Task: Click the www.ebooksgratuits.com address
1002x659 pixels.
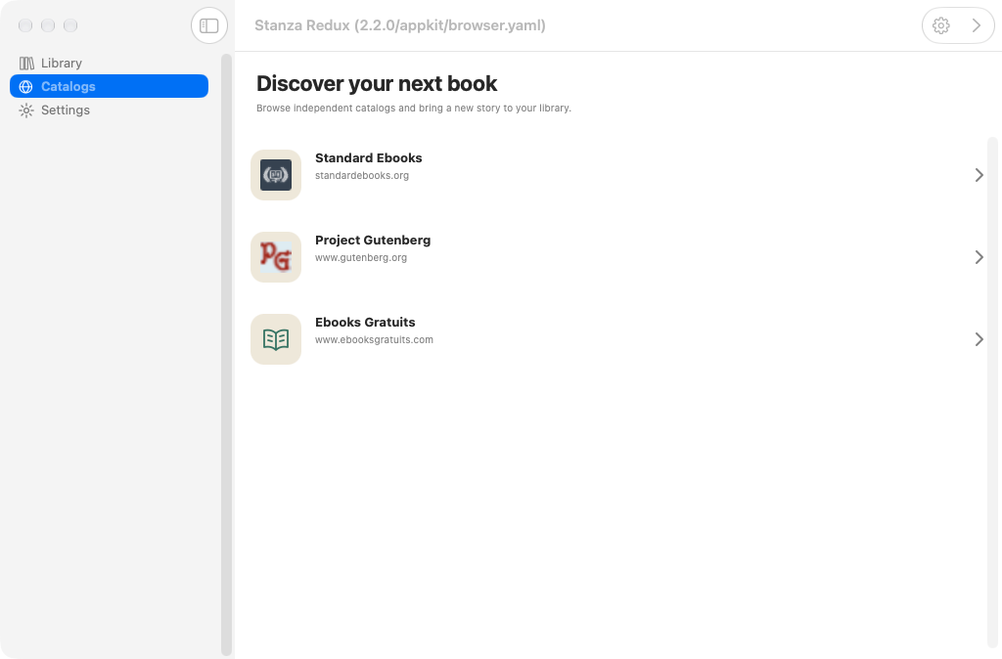Action: point(374,339)
